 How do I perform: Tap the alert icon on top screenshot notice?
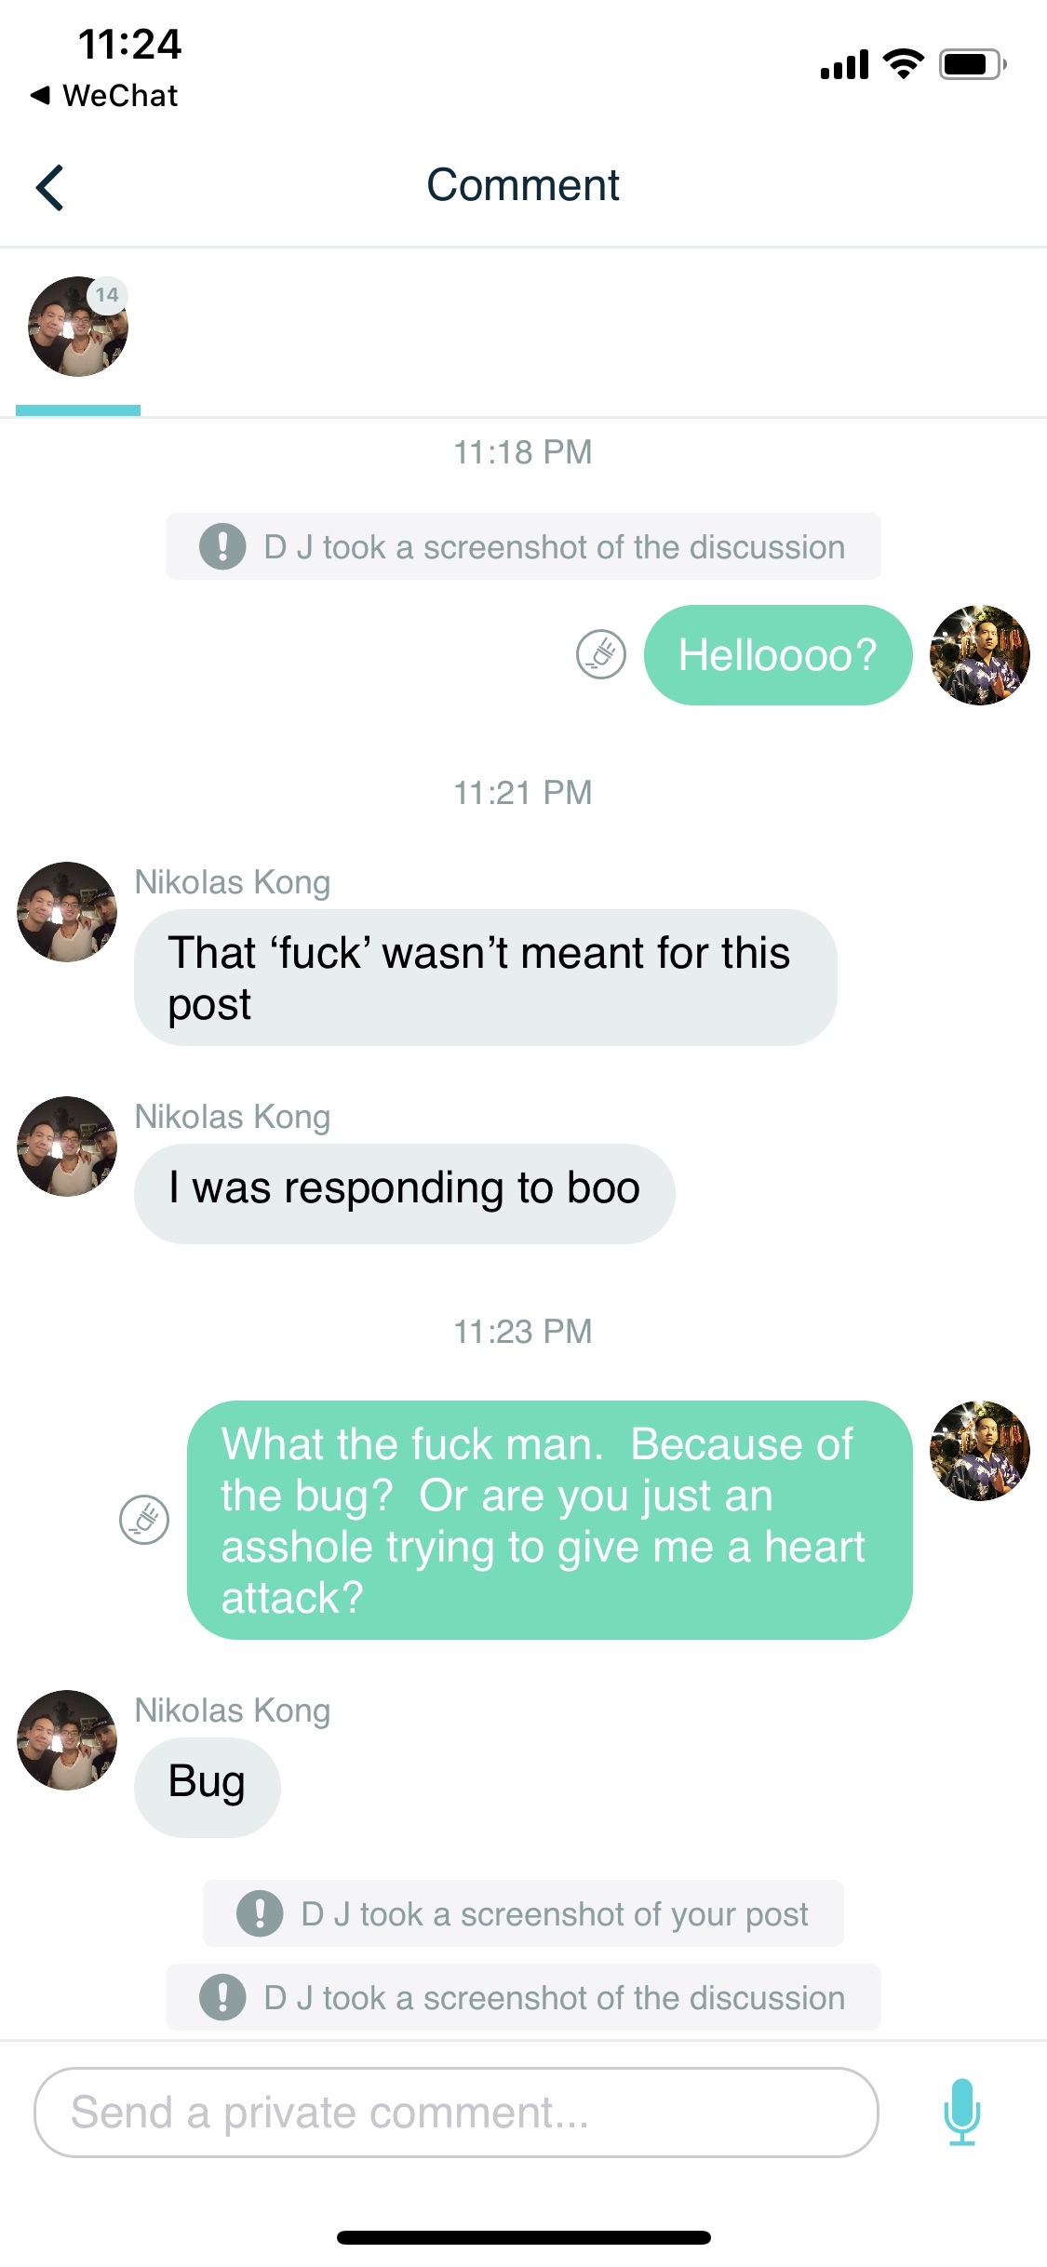[222, 546]
